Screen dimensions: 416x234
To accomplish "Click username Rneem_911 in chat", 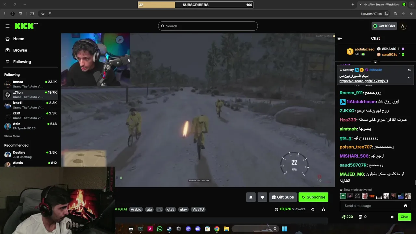I will pos(351,93).
